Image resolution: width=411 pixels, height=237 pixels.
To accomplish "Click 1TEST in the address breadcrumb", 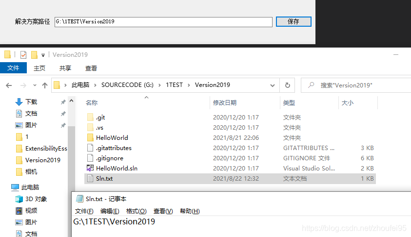I will pyautogui.click(x=174, y=85).
